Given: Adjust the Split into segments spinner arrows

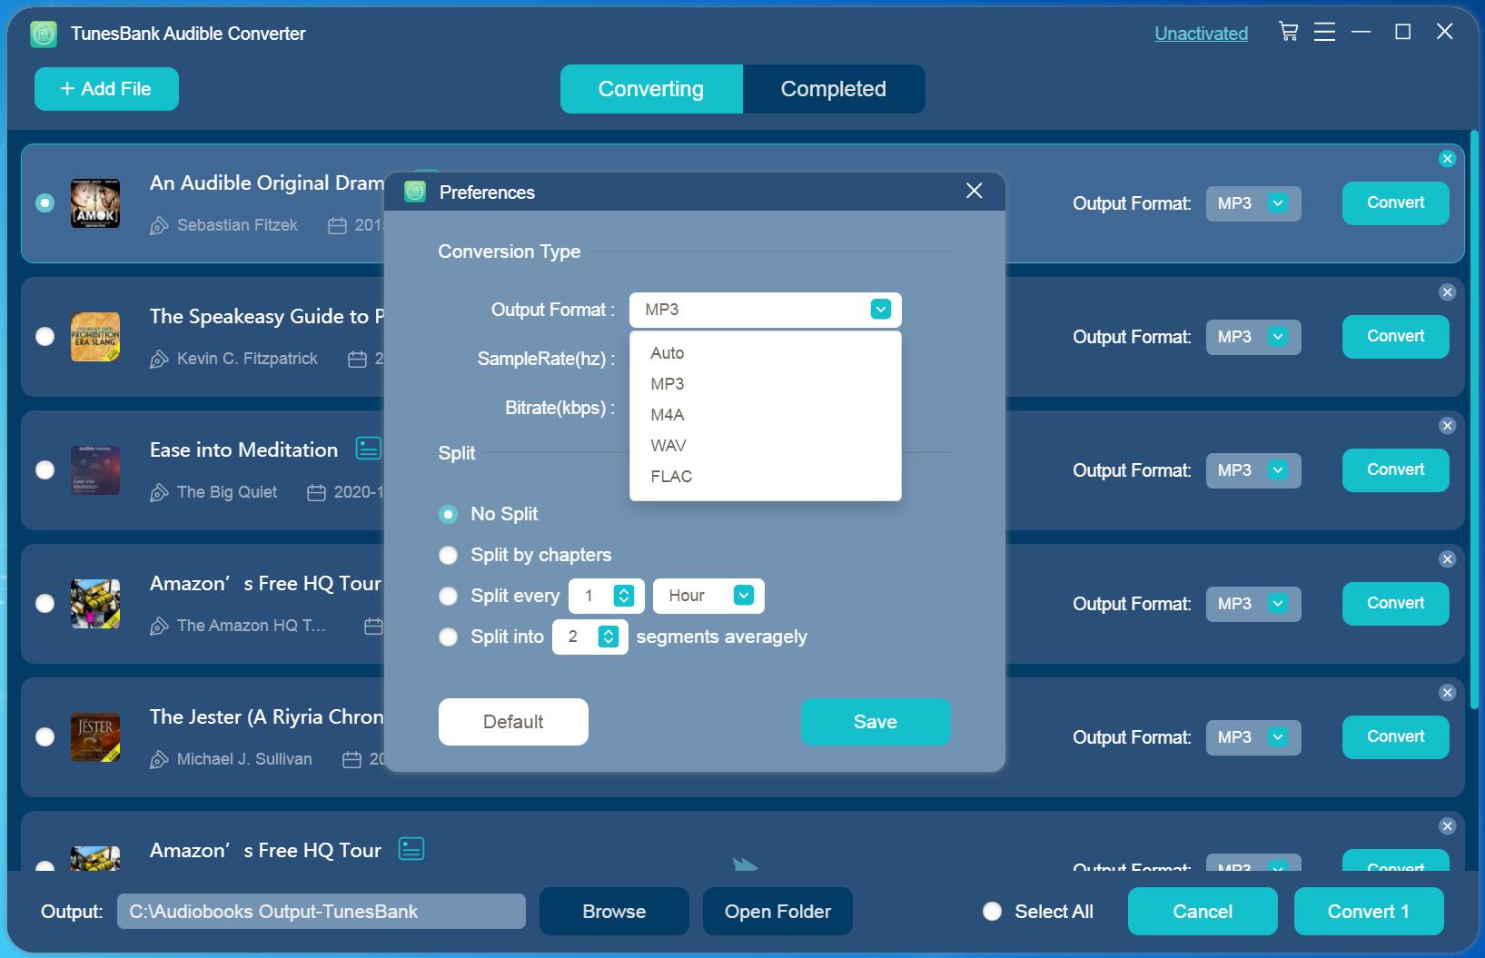Looking at the screenshot, I should point(608,637).
